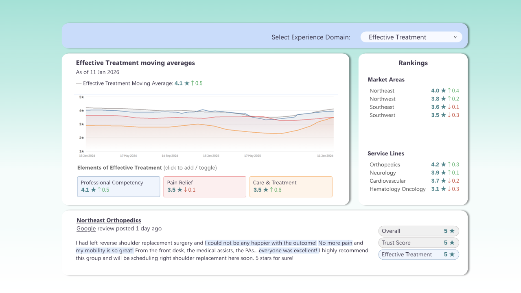This screenshot has height=293, width=521.
Task: Select Hematology Oncology service line
Action: (397, 189)
